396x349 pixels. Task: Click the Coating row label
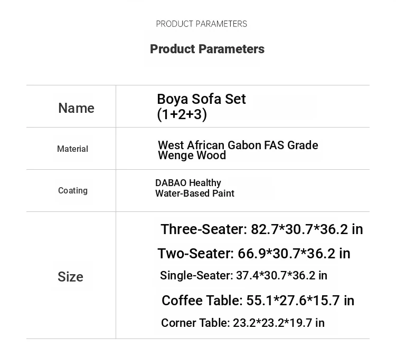click(x=73, y=191)
